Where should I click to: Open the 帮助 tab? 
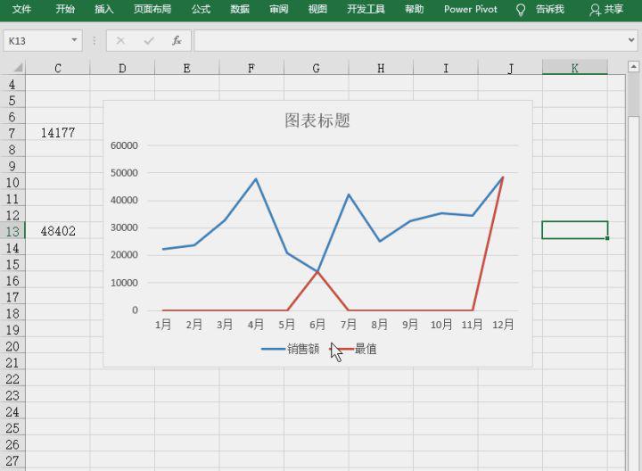point(414,9)
